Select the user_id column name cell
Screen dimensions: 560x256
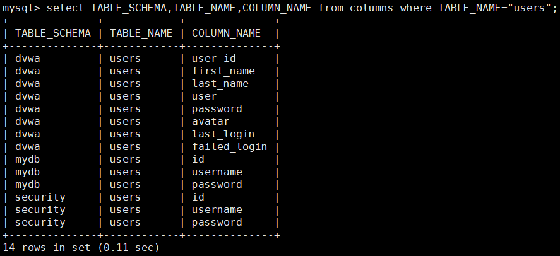click(213, 59)
